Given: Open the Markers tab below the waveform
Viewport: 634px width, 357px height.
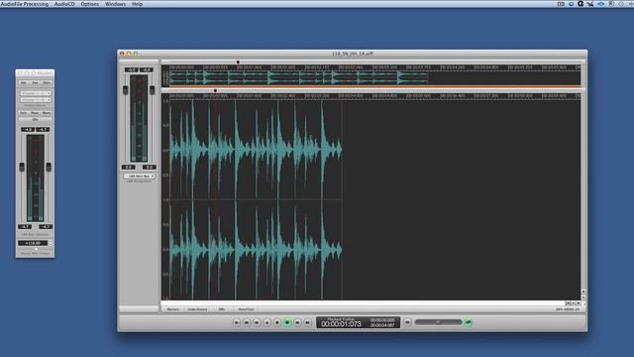Looking at the screenshot, I should click(172, 309).
